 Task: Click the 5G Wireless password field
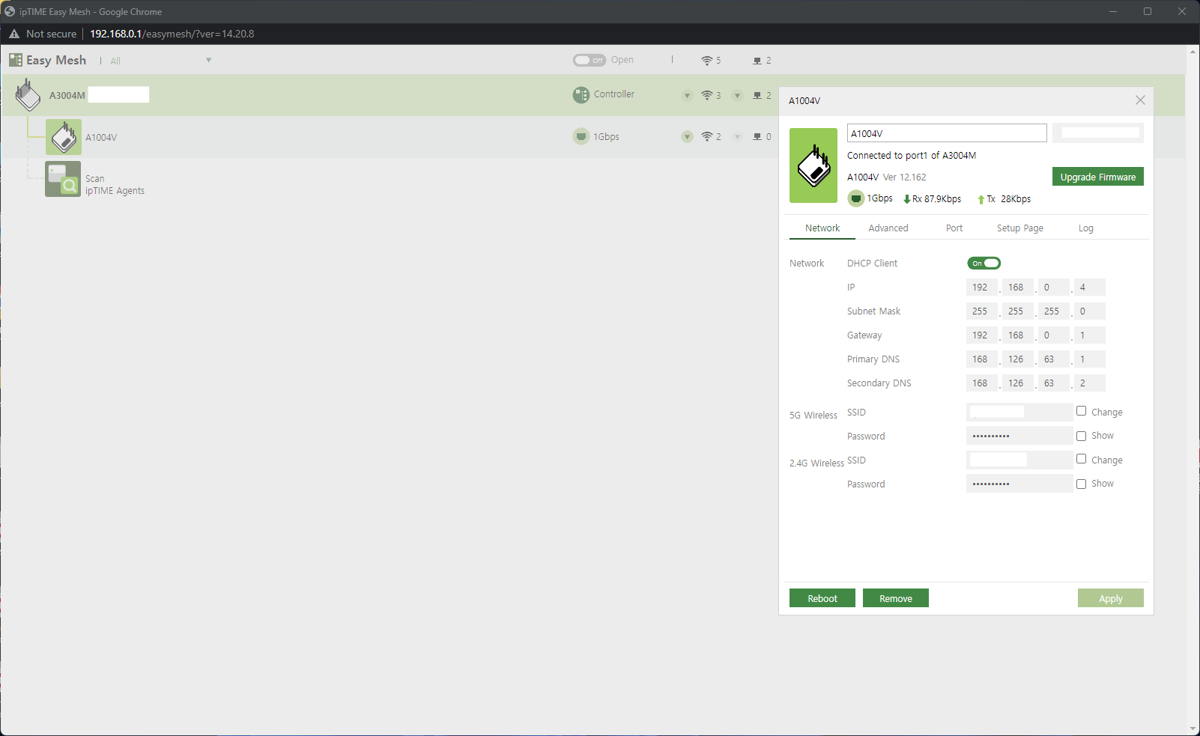[1019, 436]
